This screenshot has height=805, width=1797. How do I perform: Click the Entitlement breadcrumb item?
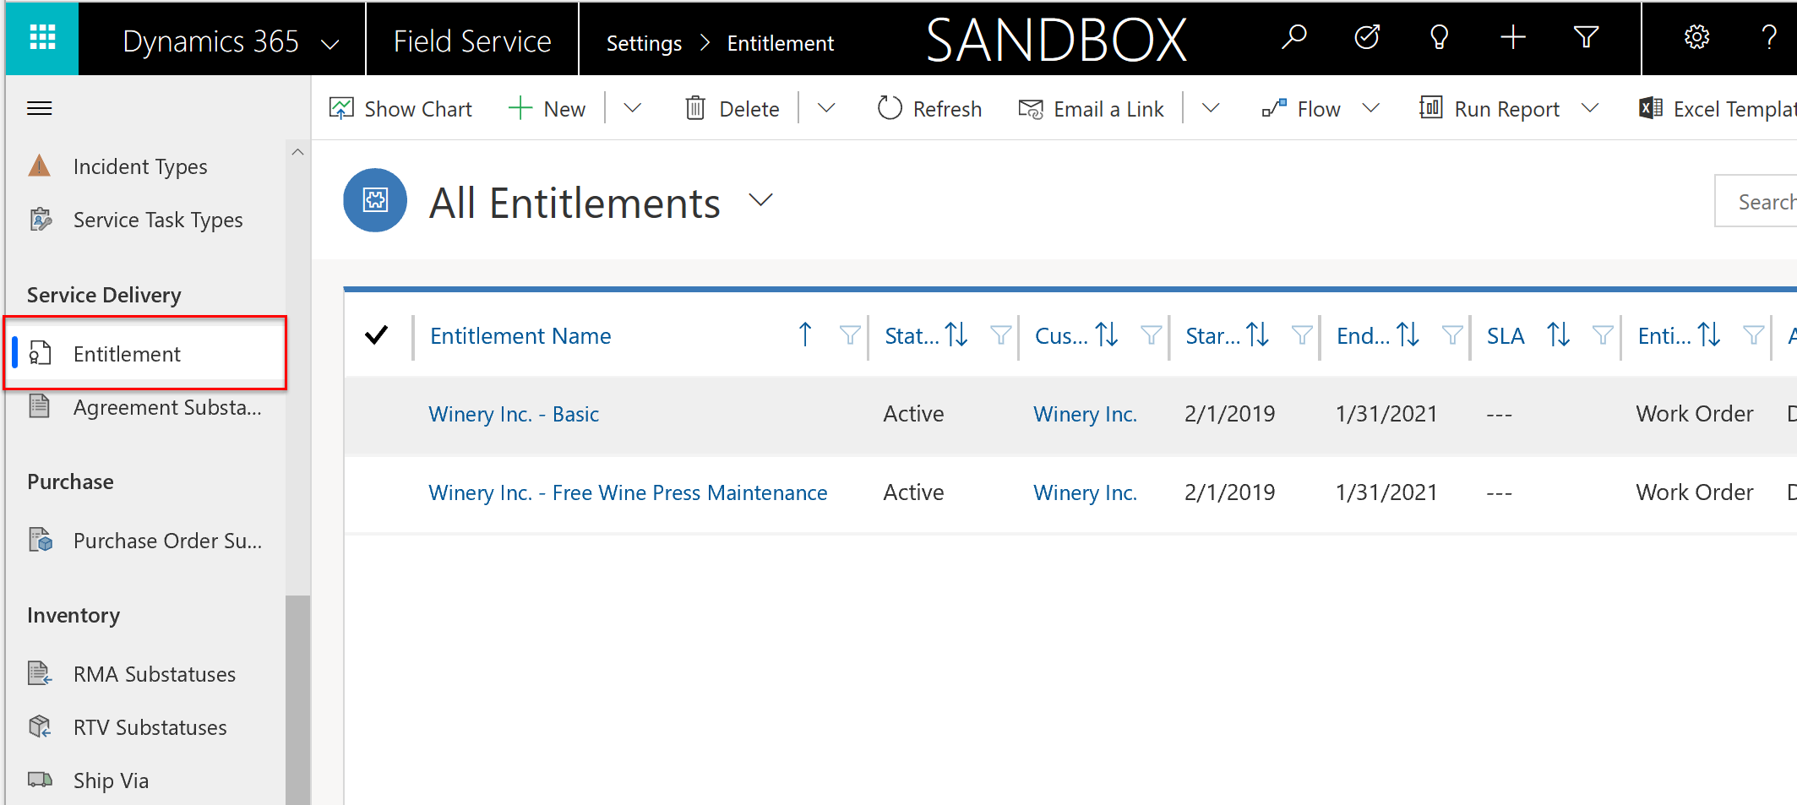[780, 43]
